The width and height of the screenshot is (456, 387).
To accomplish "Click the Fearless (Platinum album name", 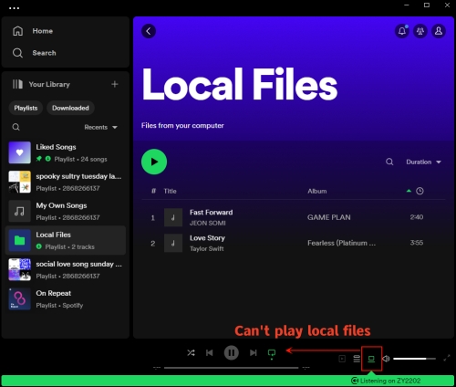I will (x=341, y=243).
